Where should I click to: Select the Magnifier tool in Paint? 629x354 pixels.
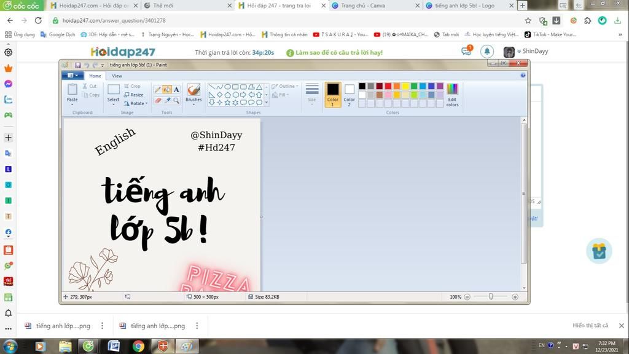[176, 100]
